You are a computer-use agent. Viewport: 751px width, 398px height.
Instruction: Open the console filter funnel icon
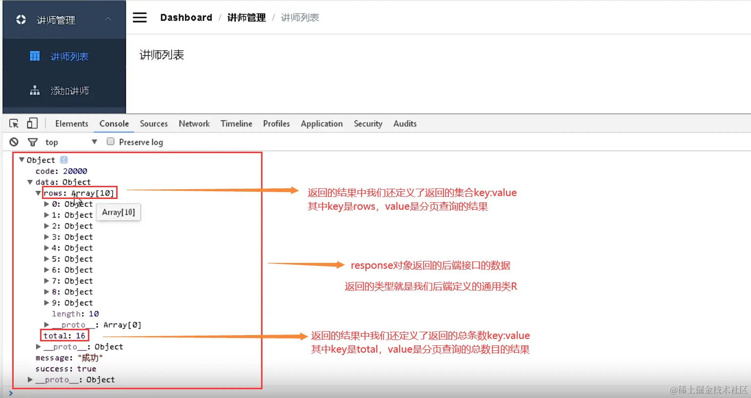pyautogui.click(x=33, y=142)
